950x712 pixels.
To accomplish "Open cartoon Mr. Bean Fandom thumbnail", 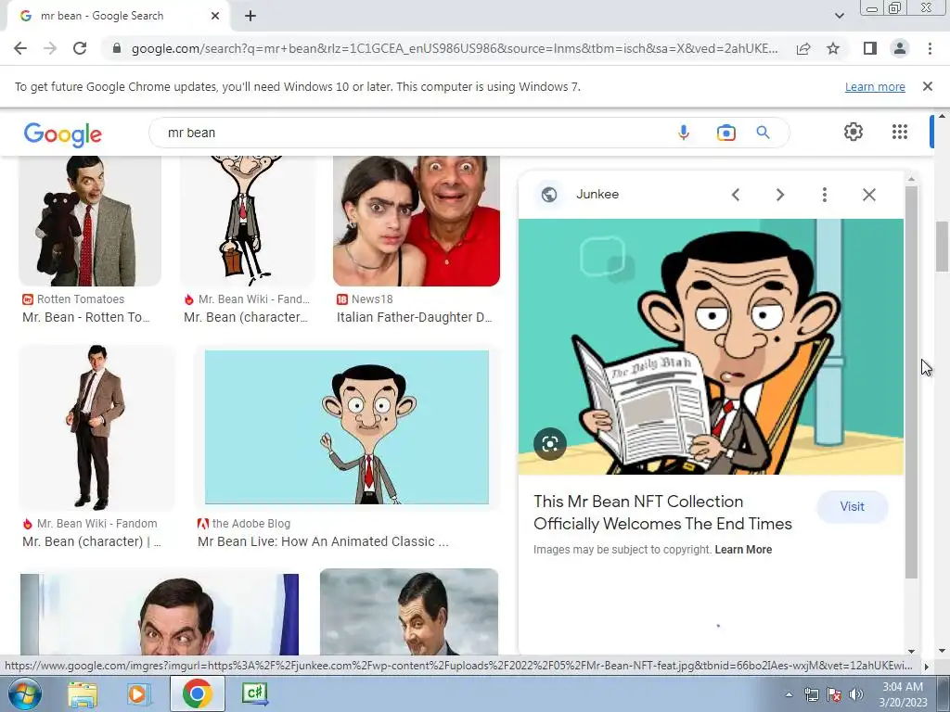I will (247, 221).
